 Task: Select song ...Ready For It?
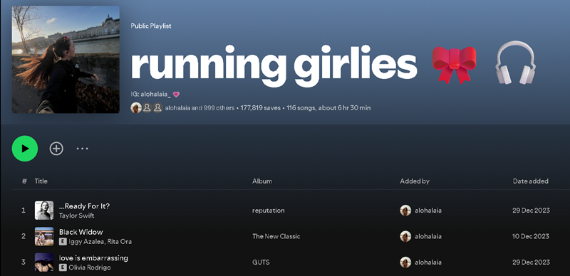coord(84,206)
